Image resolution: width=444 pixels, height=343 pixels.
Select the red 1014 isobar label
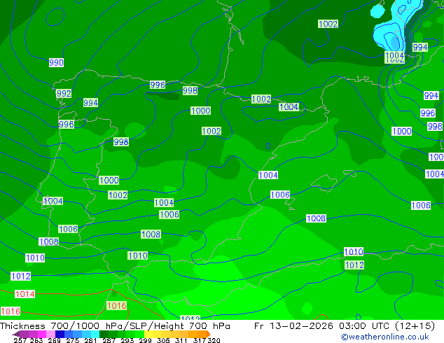[25, 294]
